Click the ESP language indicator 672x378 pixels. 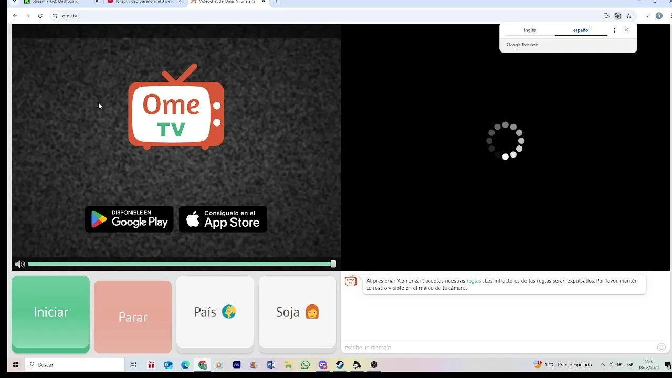(630, 365)
